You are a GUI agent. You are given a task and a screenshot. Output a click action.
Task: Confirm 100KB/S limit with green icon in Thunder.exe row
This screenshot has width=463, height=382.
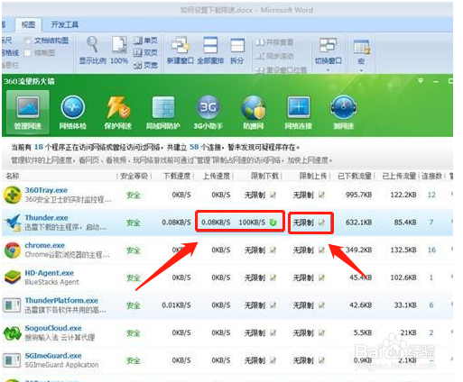(x=273, y=223)
